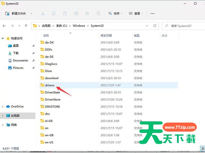This screenshot has width=205, height=153.
Task: Click the Copy icon in toolbar
Action: point(54,14)
